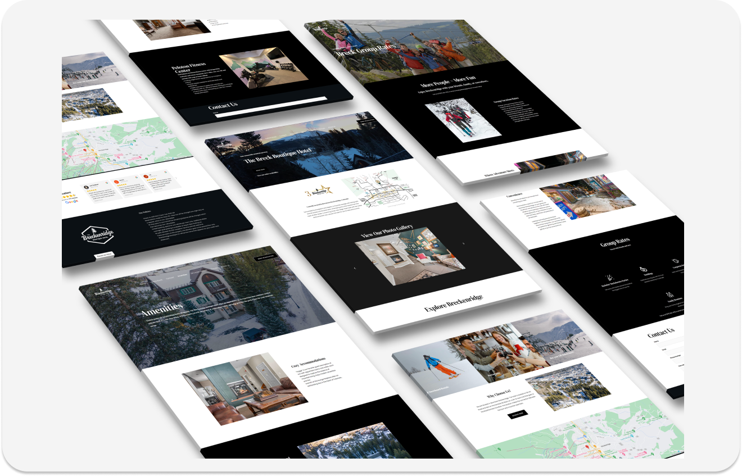
Task: Open the colorful storefront street photo beside Convenience
Action: click(x=588, y=197)
